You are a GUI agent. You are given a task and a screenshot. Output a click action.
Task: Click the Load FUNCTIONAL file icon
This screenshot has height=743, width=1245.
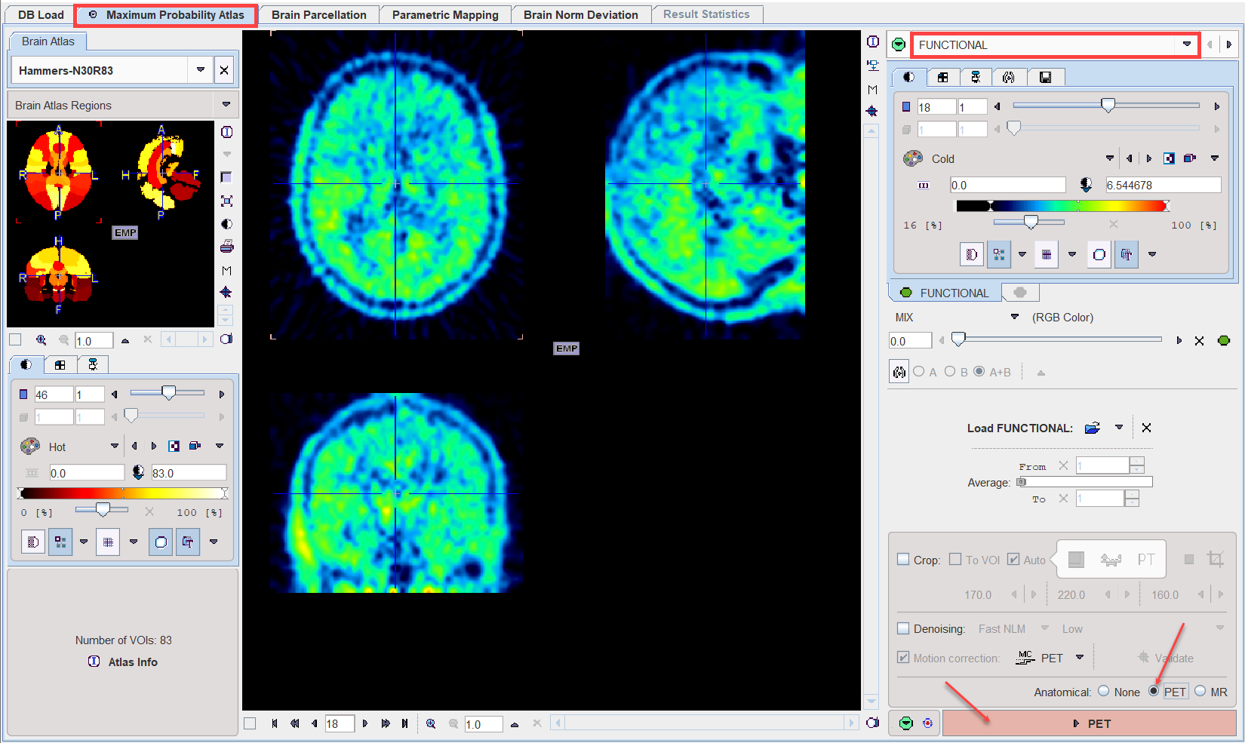[1093, 428]
